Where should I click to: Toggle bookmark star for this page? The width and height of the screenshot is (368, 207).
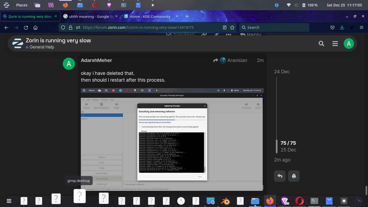232,27
